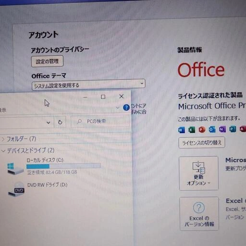Click the OneNote app icon
This screenshot has width=246, height=246.
pos(222,129)
